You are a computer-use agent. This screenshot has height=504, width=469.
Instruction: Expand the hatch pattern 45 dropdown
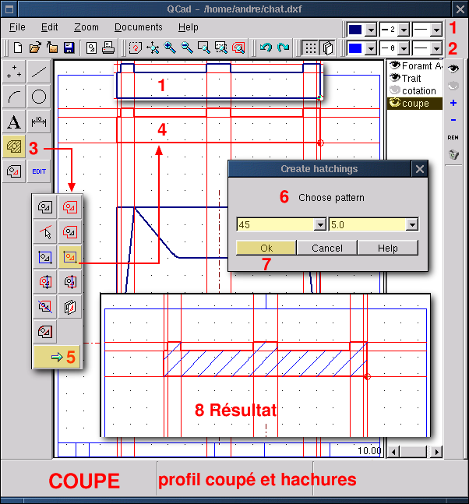[x=319, y=225]
